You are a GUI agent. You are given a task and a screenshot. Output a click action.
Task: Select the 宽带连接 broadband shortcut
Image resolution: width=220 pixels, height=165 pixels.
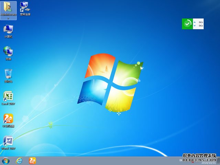(x=25, y=9)
